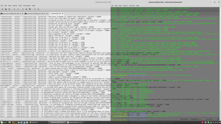
Task: Open terminal Edit menu
Action: (x=116, y=6)
